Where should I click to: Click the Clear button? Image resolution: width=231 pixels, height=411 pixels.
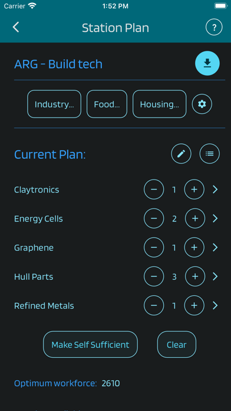tap(177, 344)
